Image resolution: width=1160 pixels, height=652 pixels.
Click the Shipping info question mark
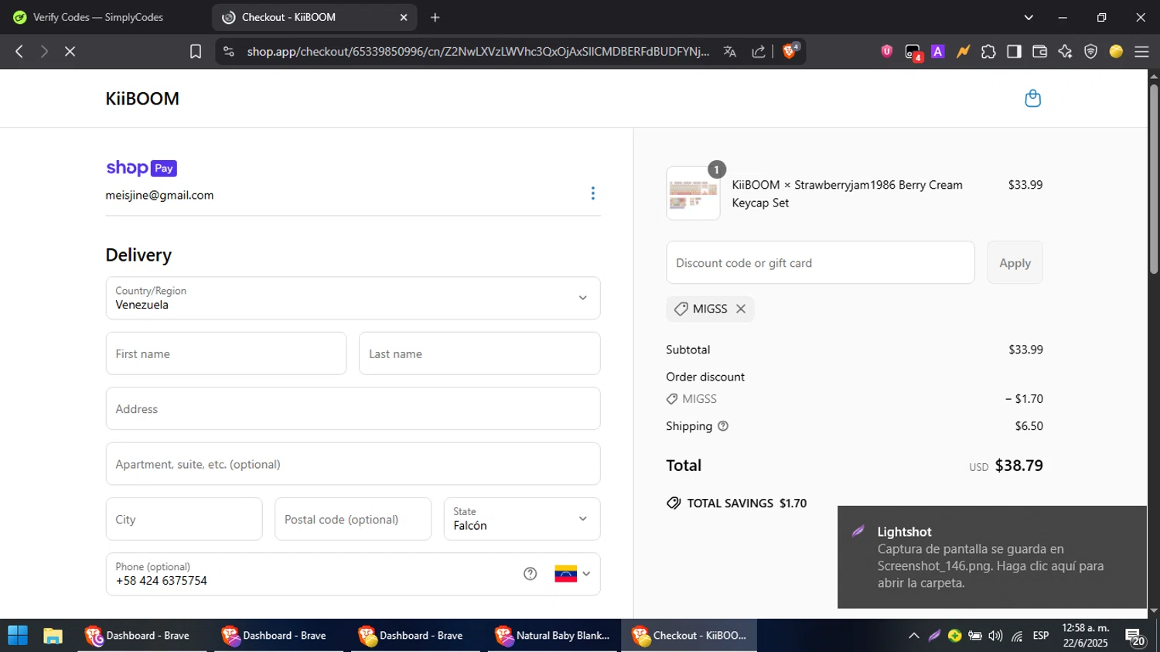coord(723,426)
